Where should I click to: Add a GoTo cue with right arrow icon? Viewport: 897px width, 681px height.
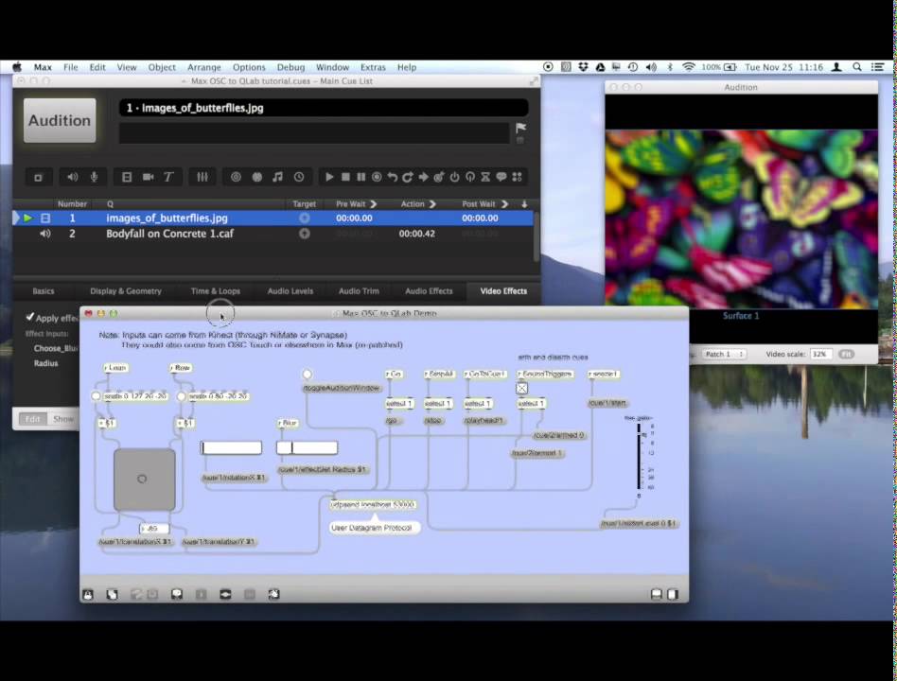pos(423,177)
